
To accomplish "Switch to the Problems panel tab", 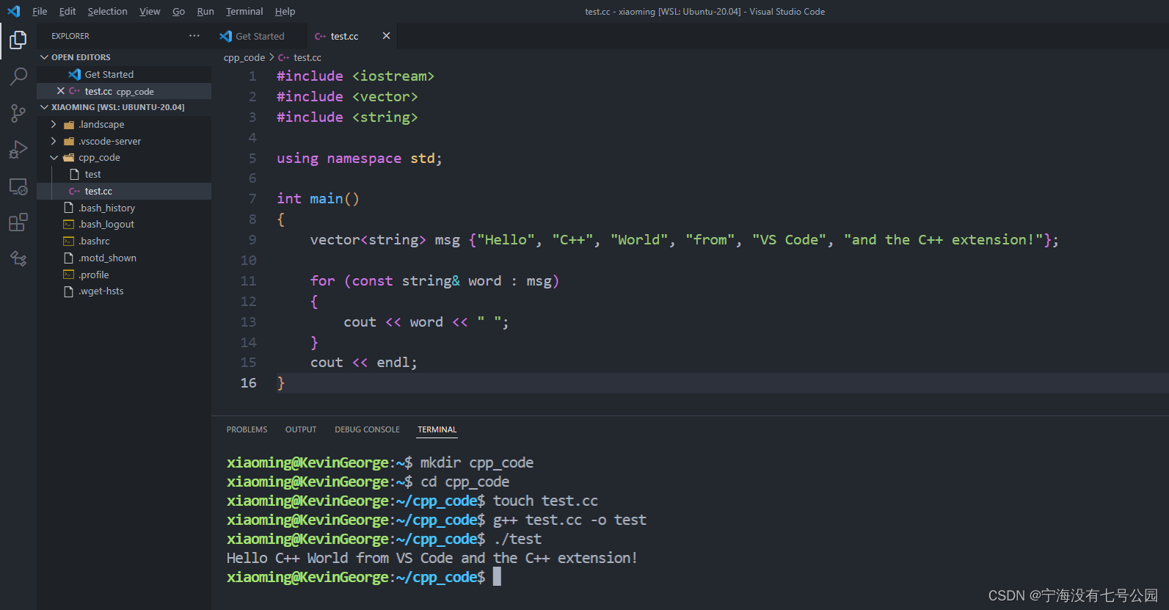I will 247,429.
